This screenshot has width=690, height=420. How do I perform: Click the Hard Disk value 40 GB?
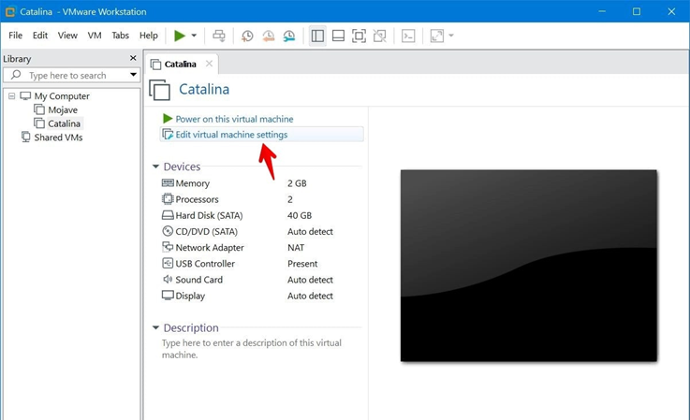click(300, 215)
